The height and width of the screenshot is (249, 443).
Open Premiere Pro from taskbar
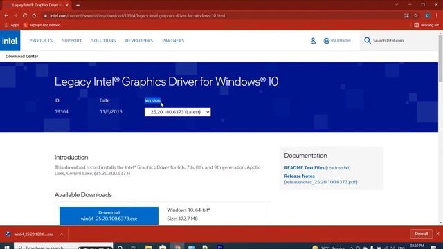coord(220,247)
